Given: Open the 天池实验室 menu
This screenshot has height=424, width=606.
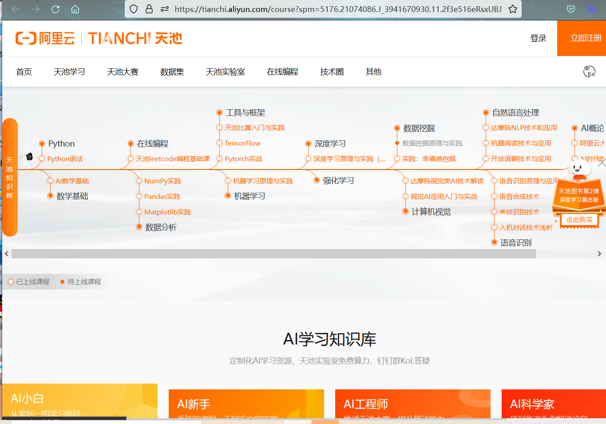Looking at the screenshot, I should tap(225, 72).
